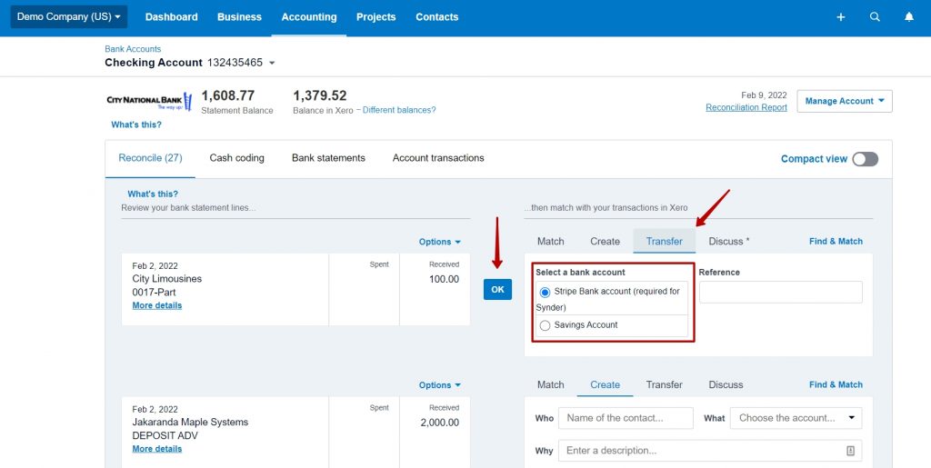Select Discuss * tab for City Limousines line
The image size is (931, 468).
click(729, 242)
